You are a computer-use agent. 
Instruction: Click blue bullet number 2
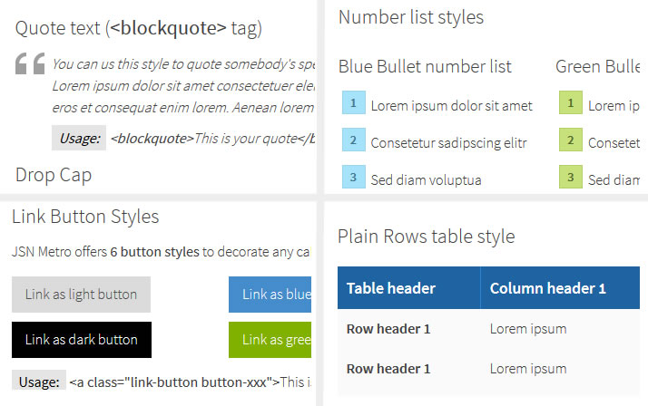(x=353, y=140)
